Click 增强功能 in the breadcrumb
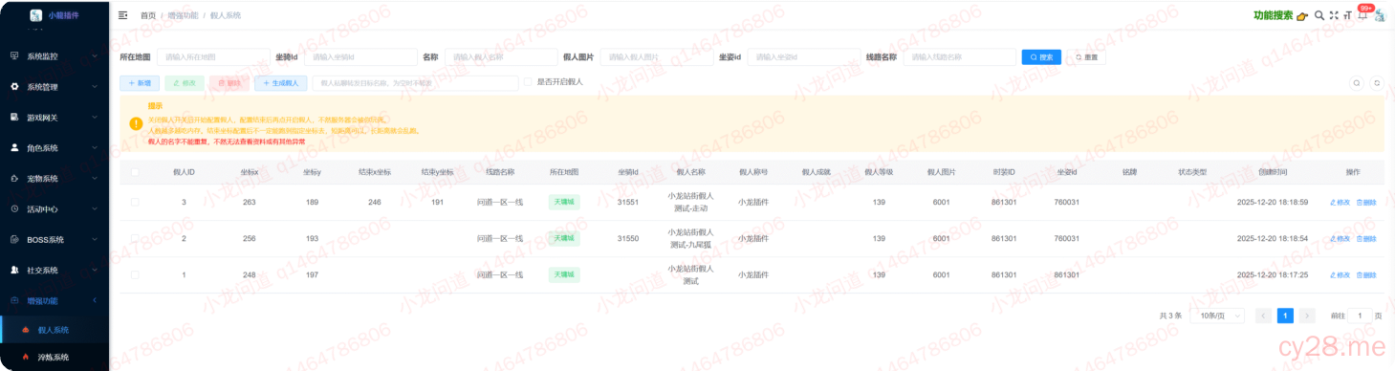Image resolution: width=1395 pixels, height=371 pixels. pos(184,15)
